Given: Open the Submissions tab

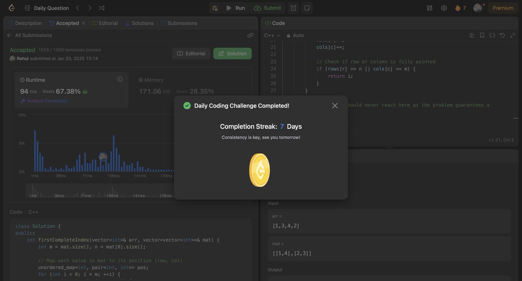Looking at the screenshot, I should [178, 23].
